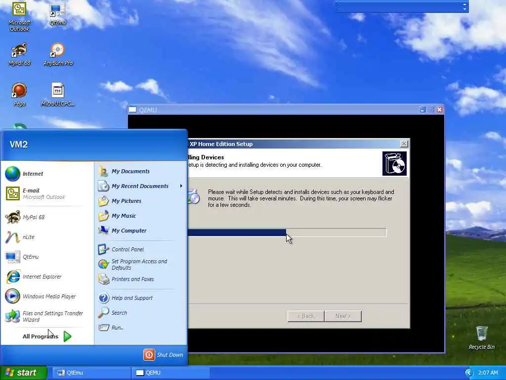Expand the My Recent Documents submenu arrow
Image resolution: width=506 pixels, height=380 pixels.
click(181, 186)
